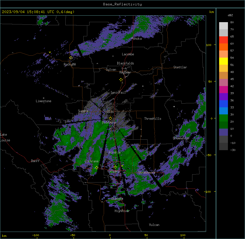This screenshot has width=245, height=239.
Task: Click the yellow diamond marker south of RedDeer
Action: [121, 80]
